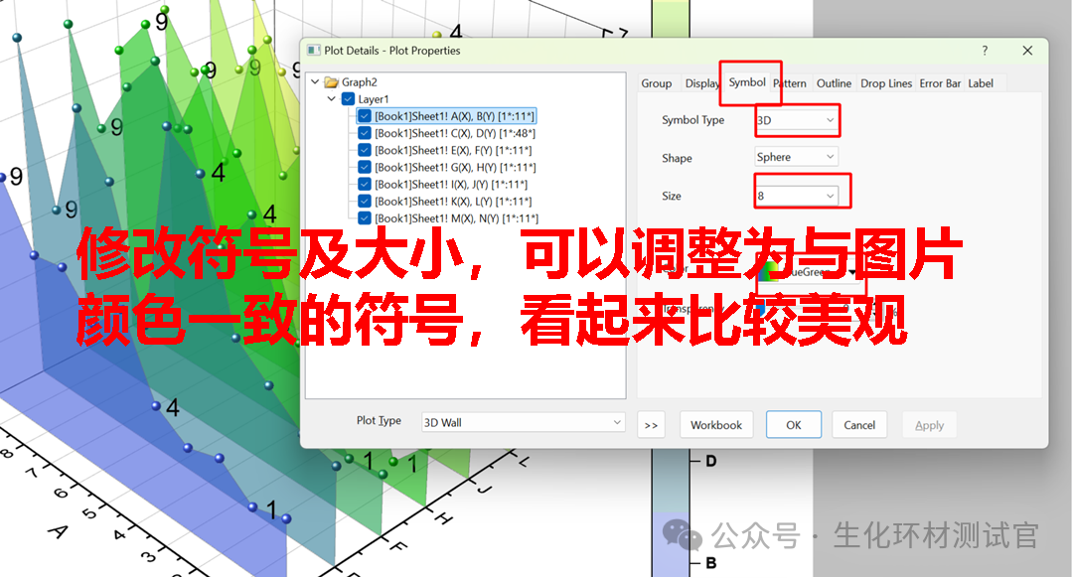Select [Book1]Sheet1! E(X), F(Y) plot row

(x=453, y=151)
